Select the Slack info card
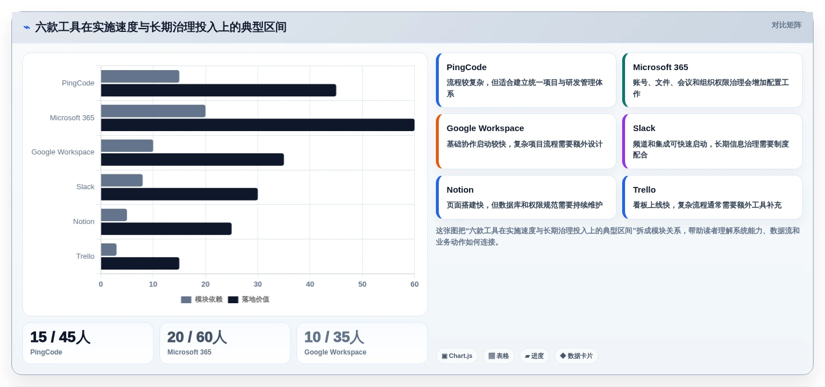Viewport: 825px width, 387px height. click(x=712, y=141)
